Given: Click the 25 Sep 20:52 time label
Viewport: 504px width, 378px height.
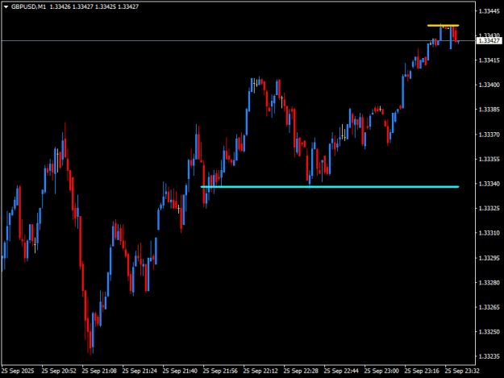Looking at the screenshot, I should [59, 371].
